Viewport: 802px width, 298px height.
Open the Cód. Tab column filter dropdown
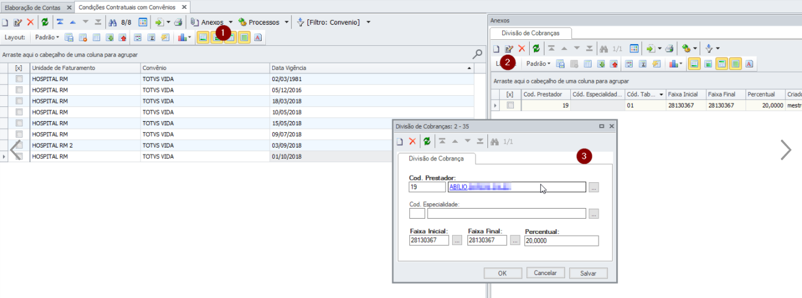pos(661,94)
